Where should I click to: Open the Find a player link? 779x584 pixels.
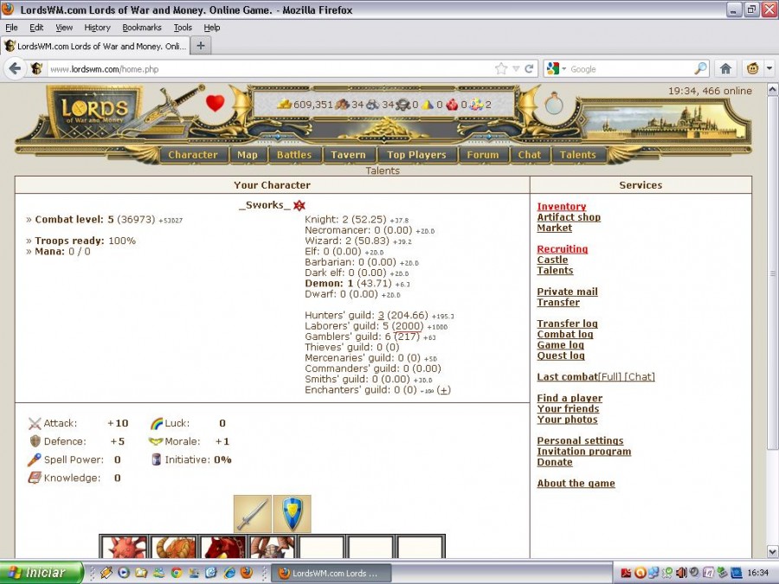[570, 398]
